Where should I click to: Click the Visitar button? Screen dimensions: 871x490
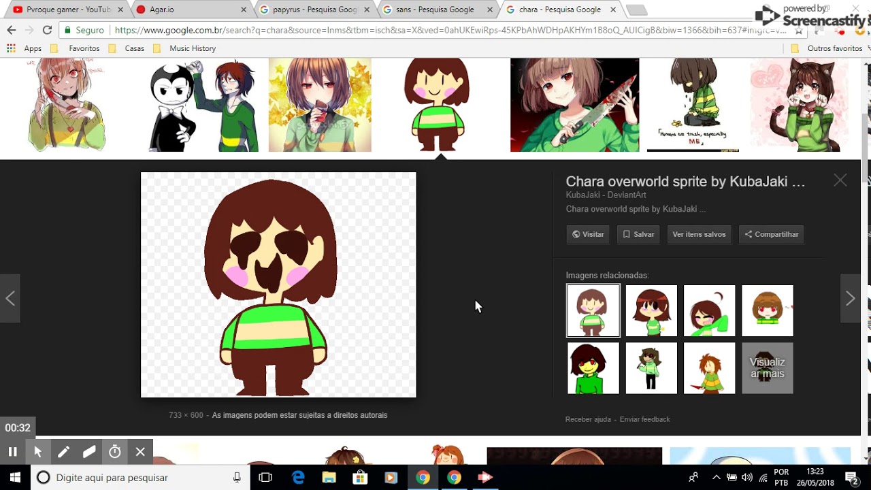[x=588, y=234]
